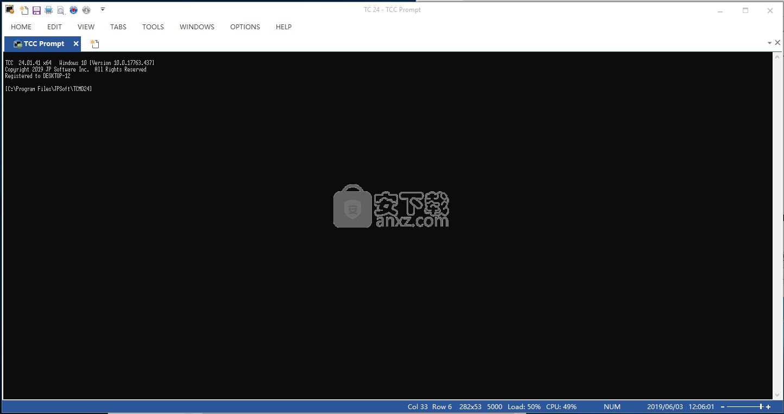Click the new tab button beside TCC Prompt

(94, 44)
